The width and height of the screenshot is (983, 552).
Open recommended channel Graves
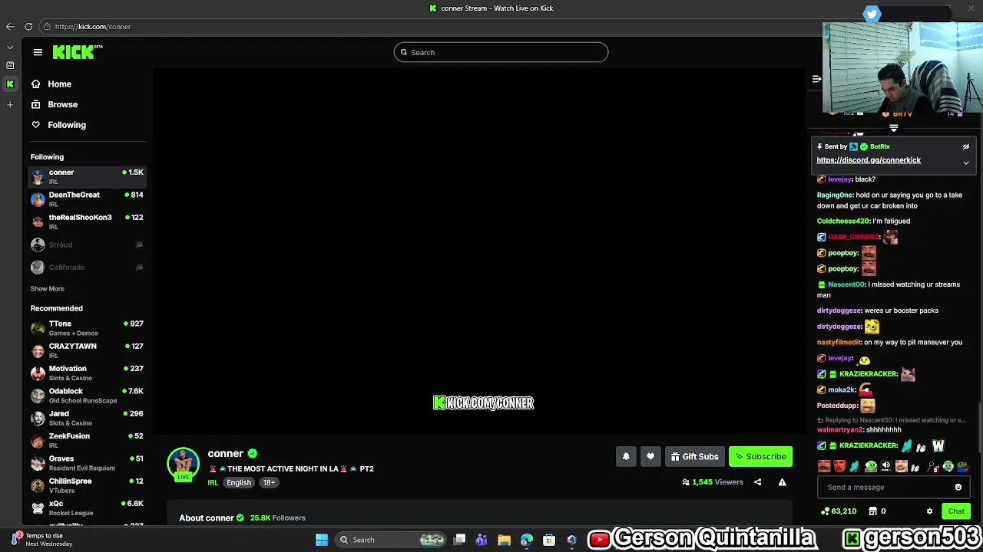(87, 462)
